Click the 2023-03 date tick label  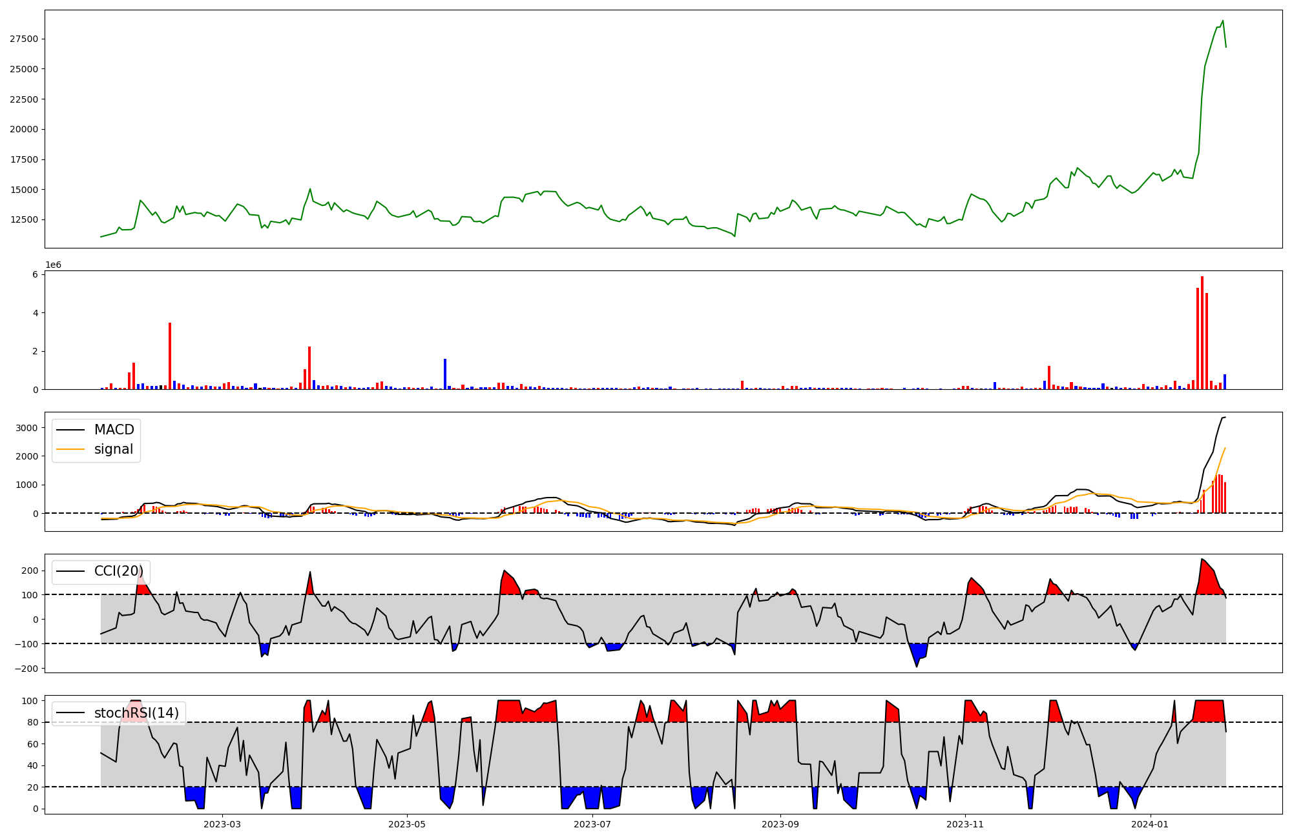point(222,824)
